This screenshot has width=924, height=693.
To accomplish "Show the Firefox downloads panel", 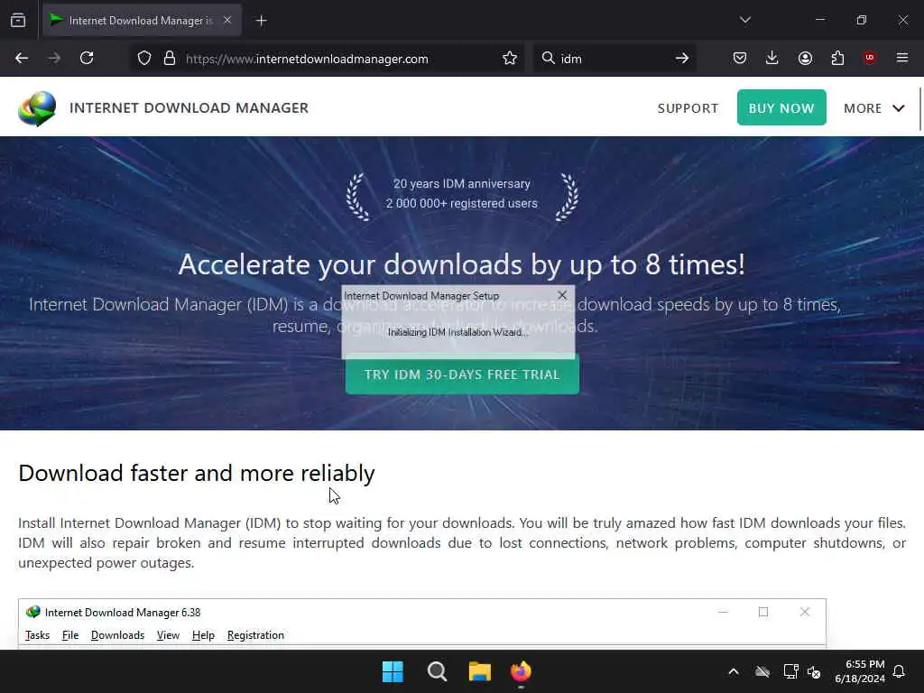I will coord(772,58).
